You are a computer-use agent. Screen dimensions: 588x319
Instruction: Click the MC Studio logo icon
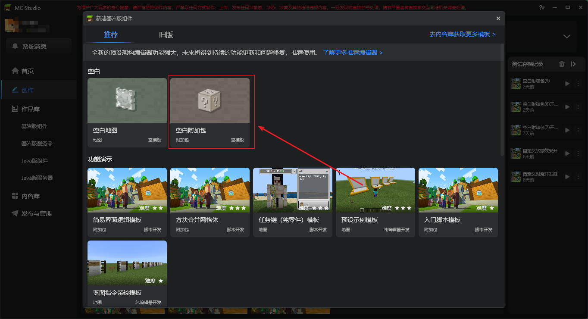[x=8, y=8]
